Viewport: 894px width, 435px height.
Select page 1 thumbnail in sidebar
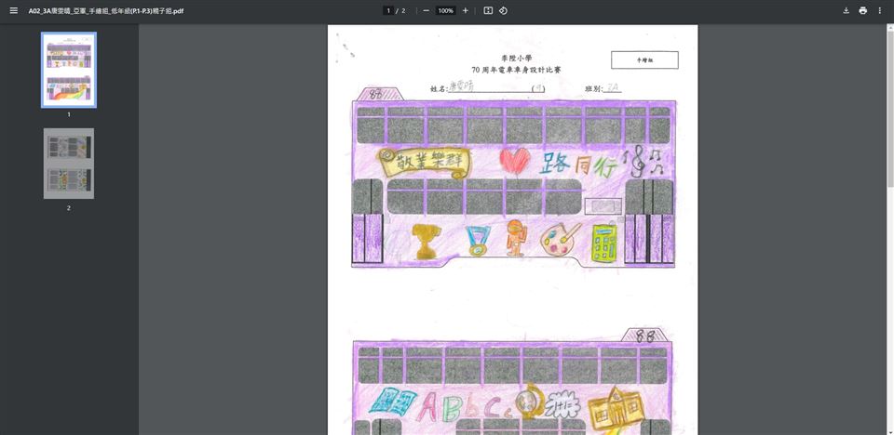pyautogui.click(x=69, y=70)
